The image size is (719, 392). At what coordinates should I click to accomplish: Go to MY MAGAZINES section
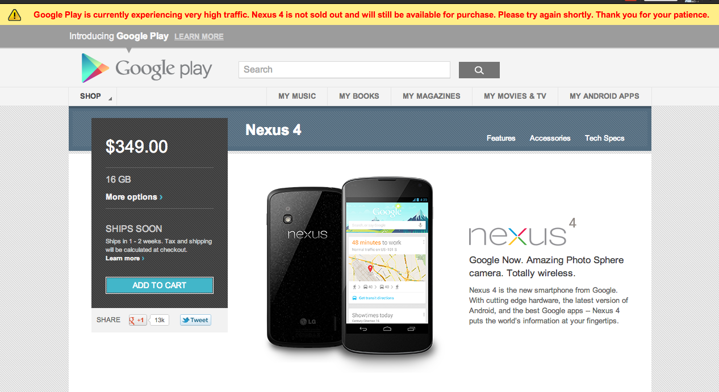point(432,96)
